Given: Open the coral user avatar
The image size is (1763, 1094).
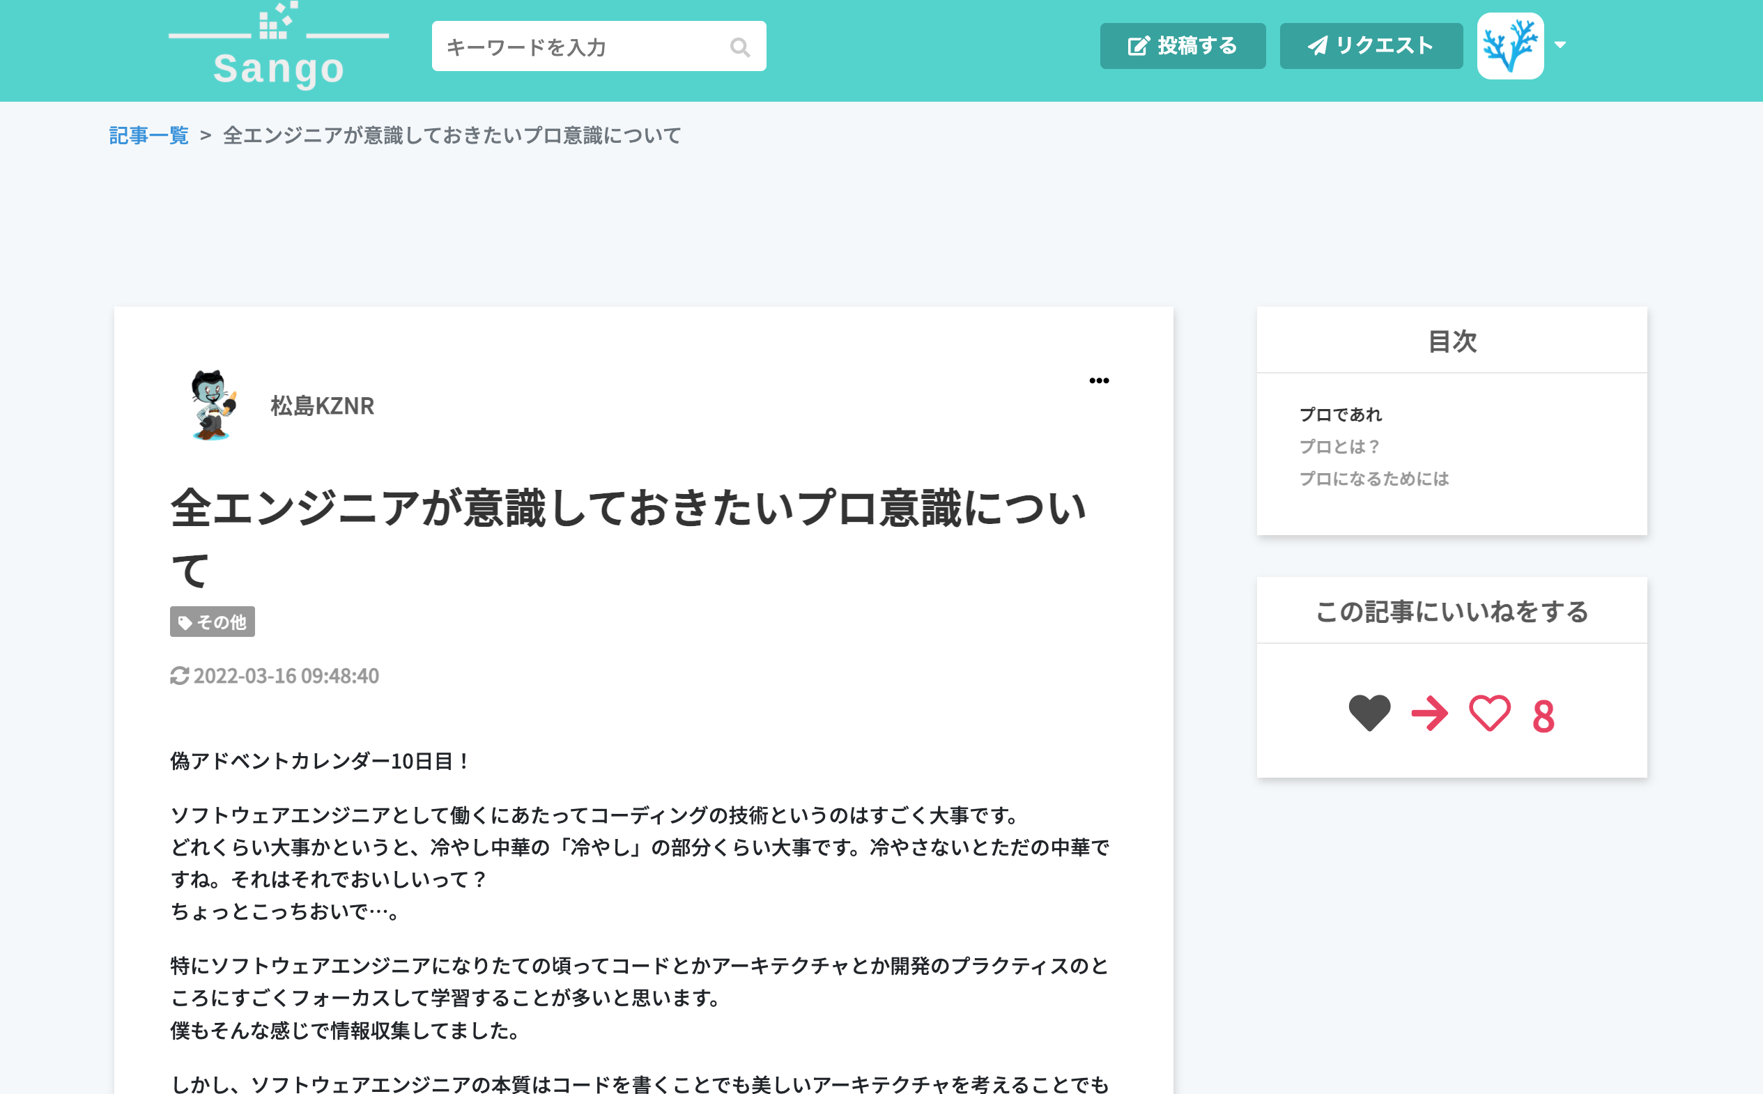Looking at the screenshot, I should [1510, 45].
